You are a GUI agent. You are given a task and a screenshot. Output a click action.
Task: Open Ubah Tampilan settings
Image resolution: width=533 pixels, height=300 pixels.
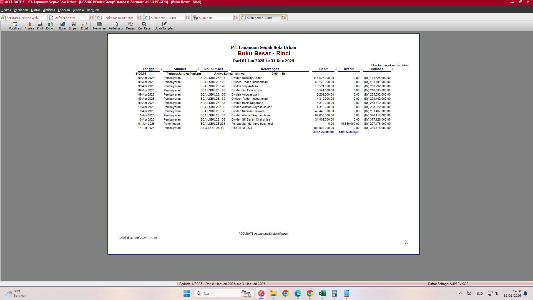point(164,26)
